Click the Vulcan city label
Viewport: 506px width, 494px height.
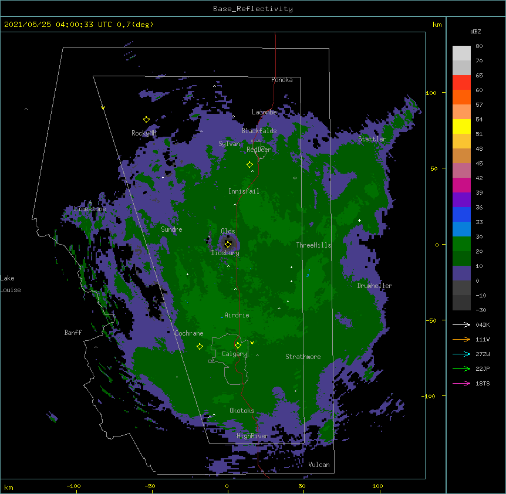tap(319, 465)
